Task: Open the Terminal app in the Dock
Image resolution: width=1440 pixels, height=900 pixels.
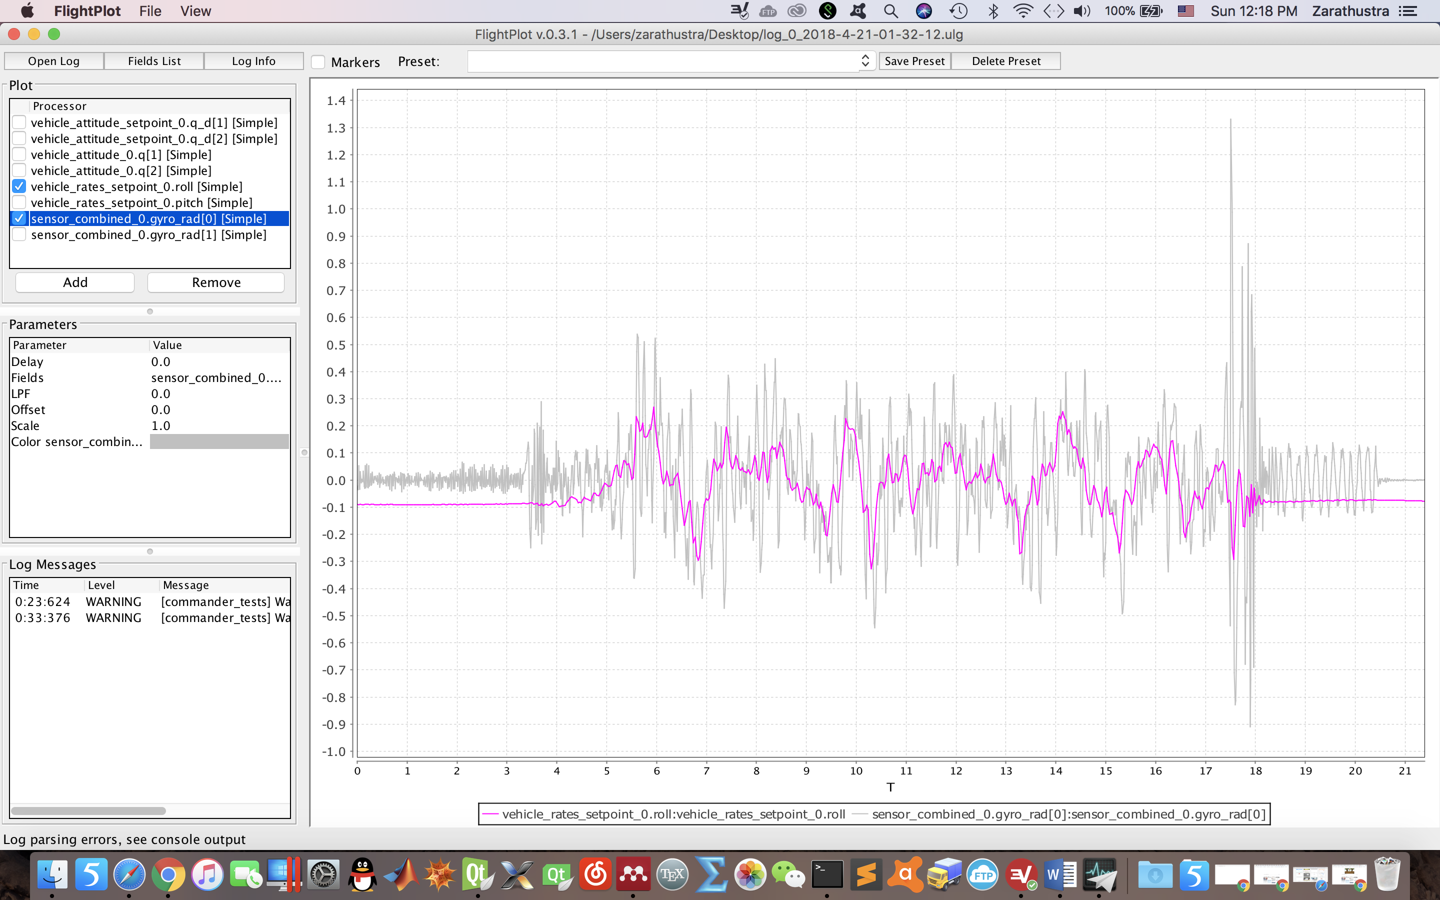Action: tap(827, 874)
